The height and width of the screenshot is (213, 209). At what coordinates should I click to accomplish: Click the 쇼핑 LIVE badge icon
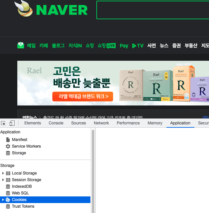coord(111,46)
